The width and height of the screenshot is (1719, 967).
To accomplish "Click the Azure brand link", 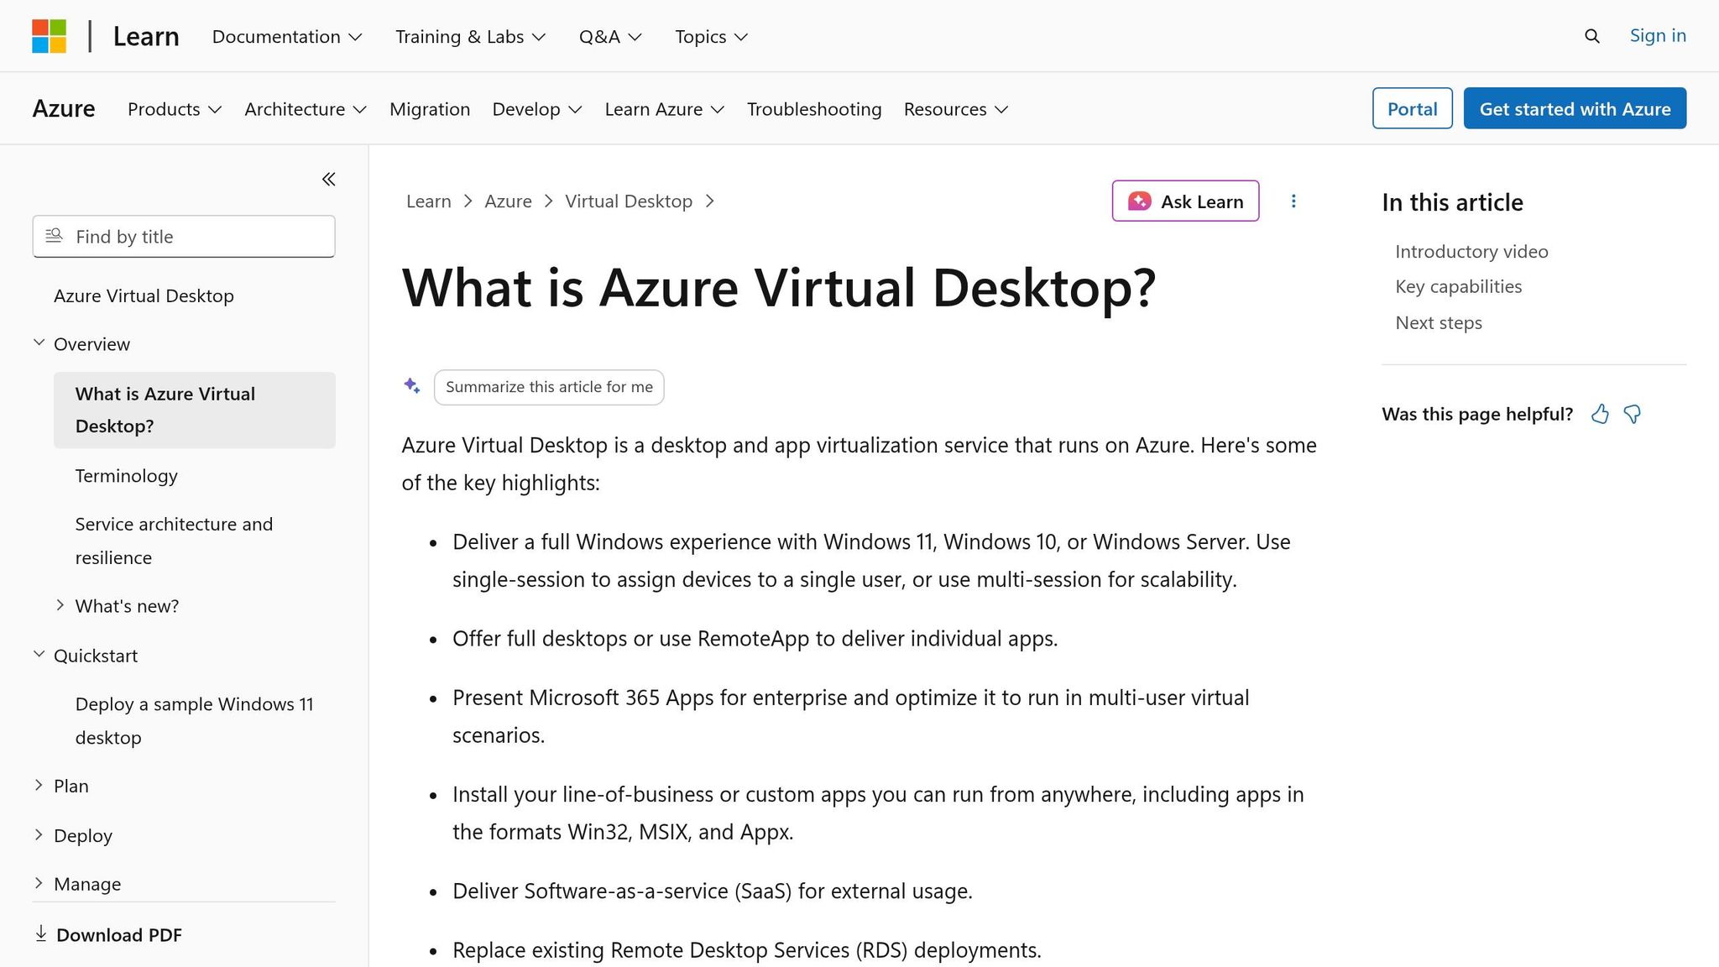I will click(x=64, y=108).
